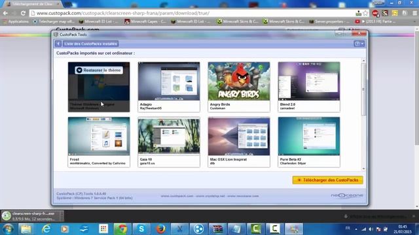Click the volume icon in system tray
Image resolution: width=419 pixels, height=235 pixels.
pos(371,229)
